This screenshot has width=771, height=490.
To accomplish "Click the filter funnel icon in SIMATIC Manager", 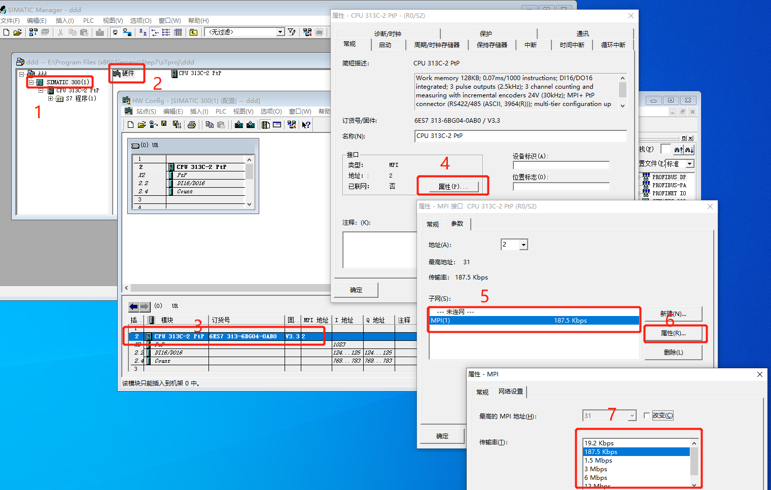I will click(x=292, y=32).
